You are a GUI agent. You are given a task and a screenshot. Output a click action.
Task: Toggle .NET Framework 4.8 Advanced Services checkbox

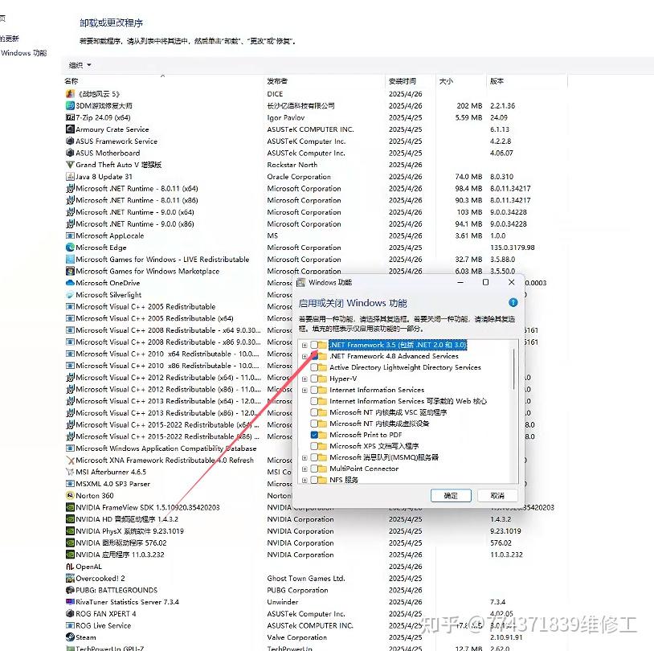click(314, 356)
